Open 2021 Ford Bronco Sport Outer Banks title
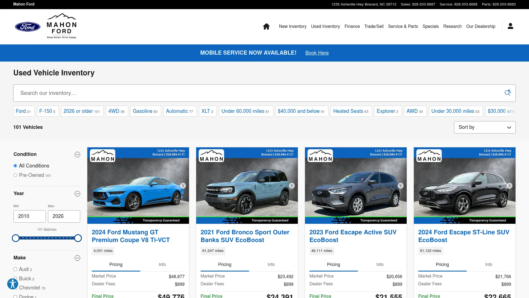This screenshot has width=529, height=298. (x=245, y=236)
